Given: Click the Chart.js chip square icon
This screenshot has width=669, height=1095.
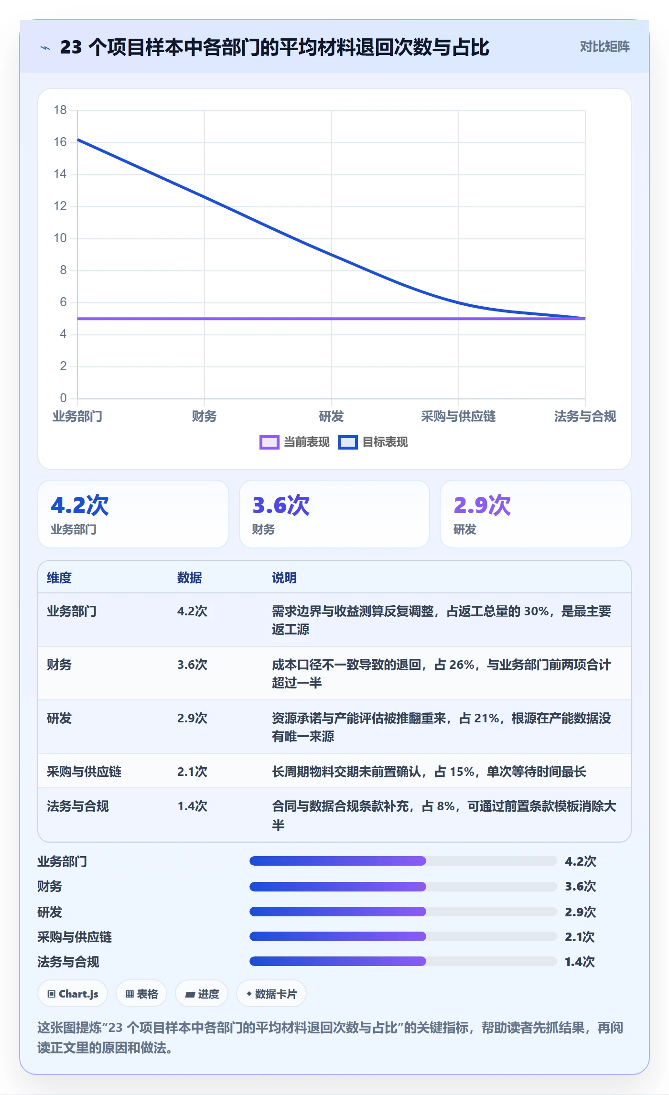Looking at the screenshot, I should 52,994.
